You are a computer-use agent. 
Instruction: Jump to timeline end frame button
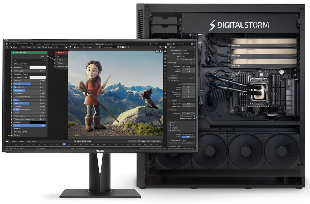pyautogui.click(x=90, y=141)
